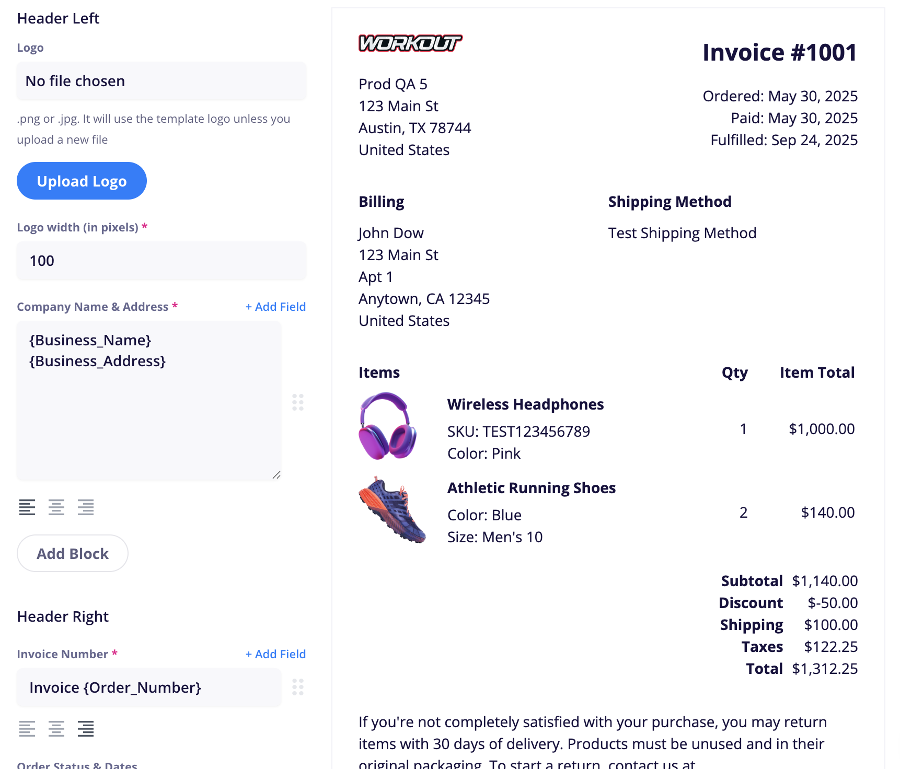Right-align the Invoice Number field

point(86,728)
